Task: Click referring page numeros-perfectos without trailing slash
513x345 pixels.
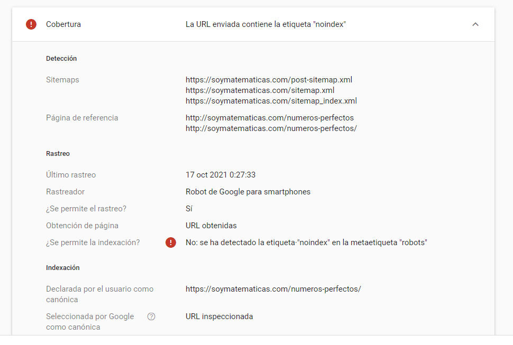Action: 270,118
